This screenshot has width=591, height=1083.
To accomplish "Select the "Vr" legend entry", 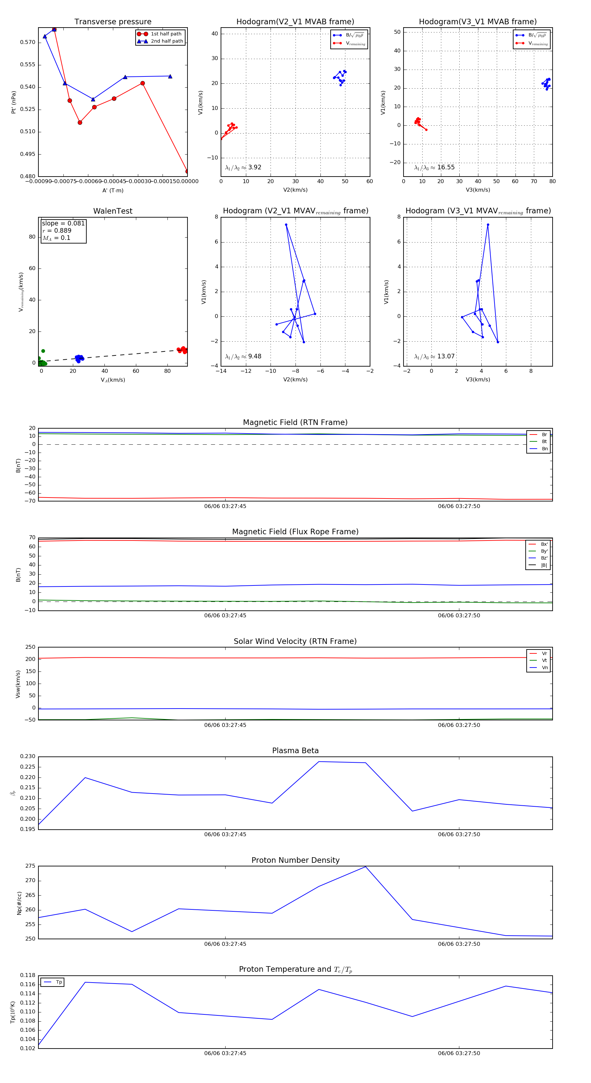I will [538, 653].
